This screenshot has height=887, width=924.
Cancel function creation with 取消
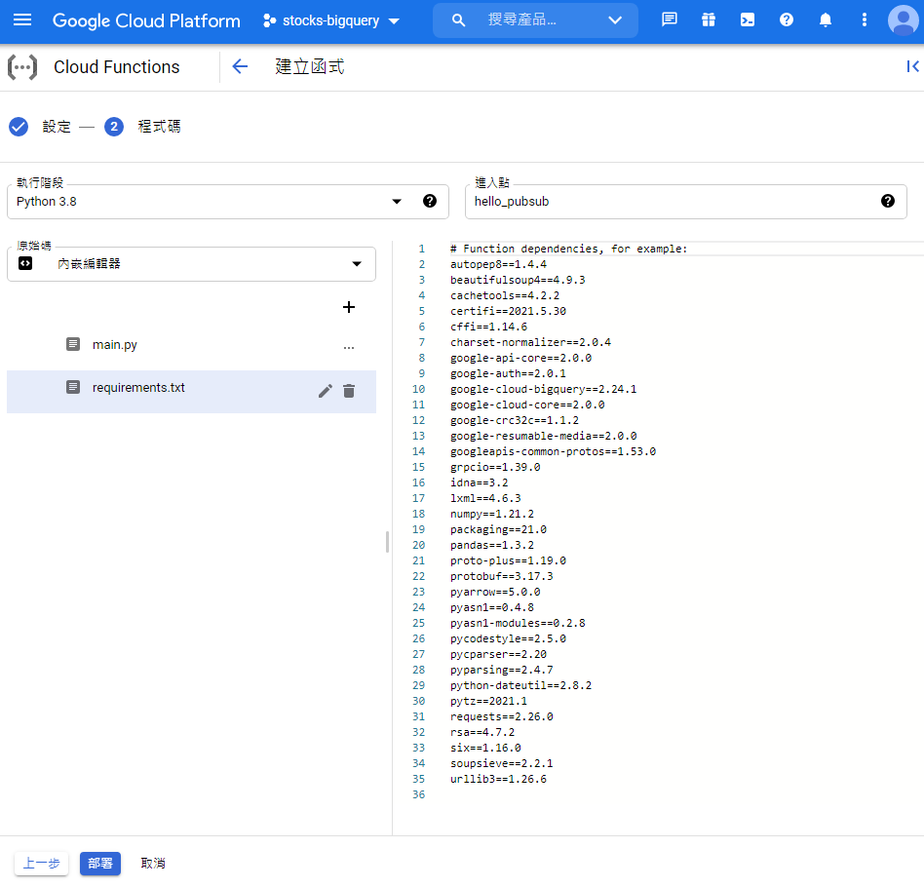152,863
